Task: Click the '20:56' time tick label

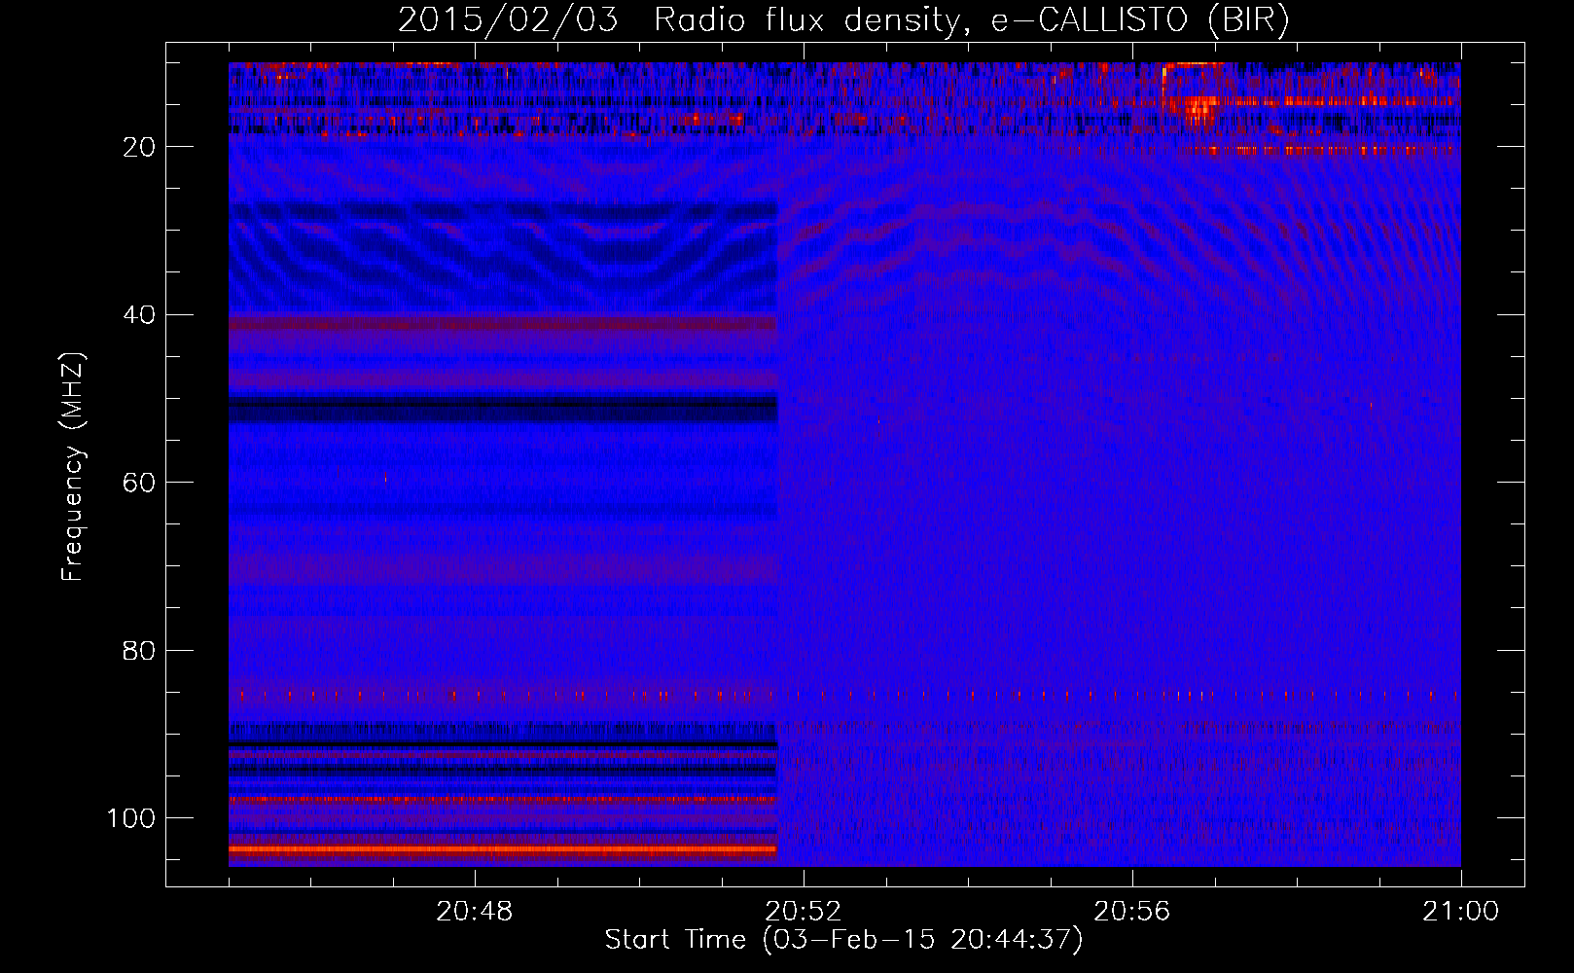Action: pyautogui.click(x=1132, y=912)
